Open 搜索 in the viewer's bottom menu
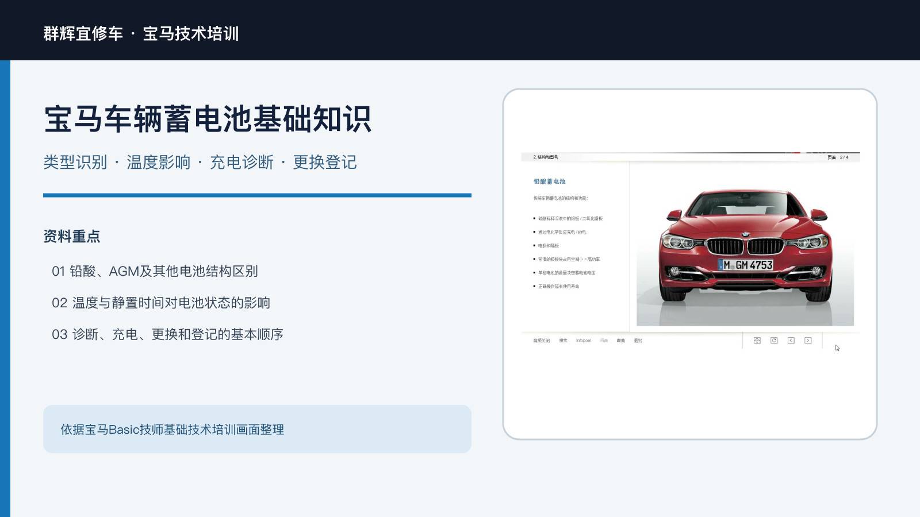 tap(563, 341)
